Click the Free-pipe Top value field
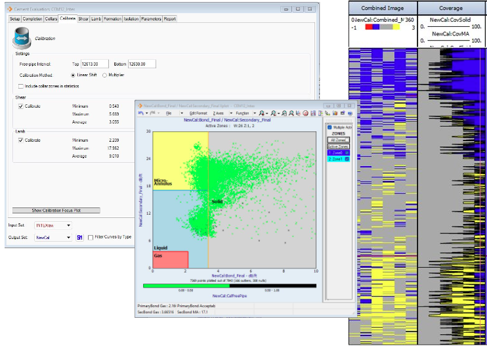The height and width of the screenshot is (346, 487). tap(95, 64)
